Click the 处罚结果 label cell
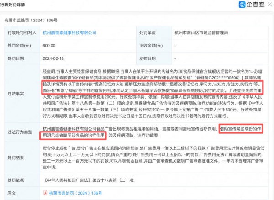The image size is (274, 200). tap(22, 158)
